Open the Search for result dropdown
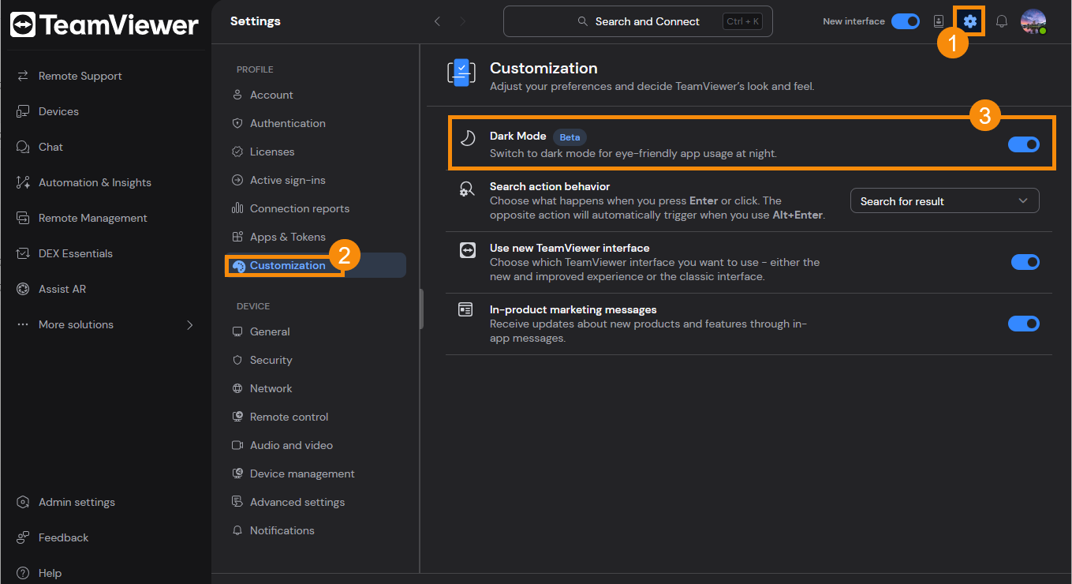1072x584 pixels. click(x=944, y=201)
